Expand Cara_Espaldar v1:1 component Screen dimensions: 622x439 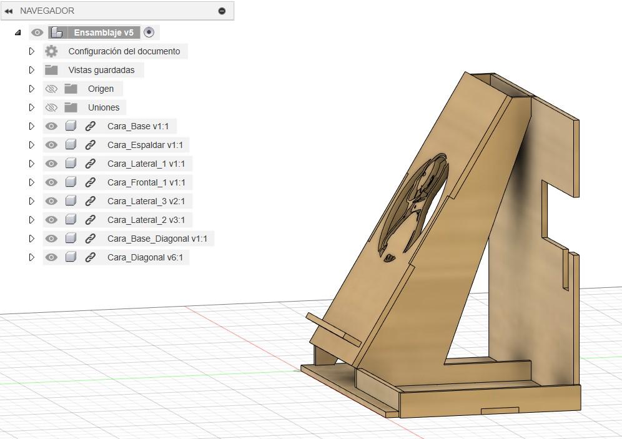pyautogui.click(x=32, y=145)
